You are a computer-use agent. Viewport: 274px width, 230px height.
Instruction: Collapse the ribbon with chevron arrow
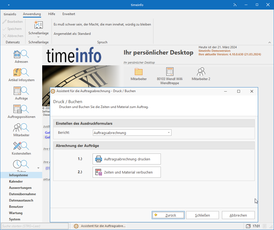point(269,42)
